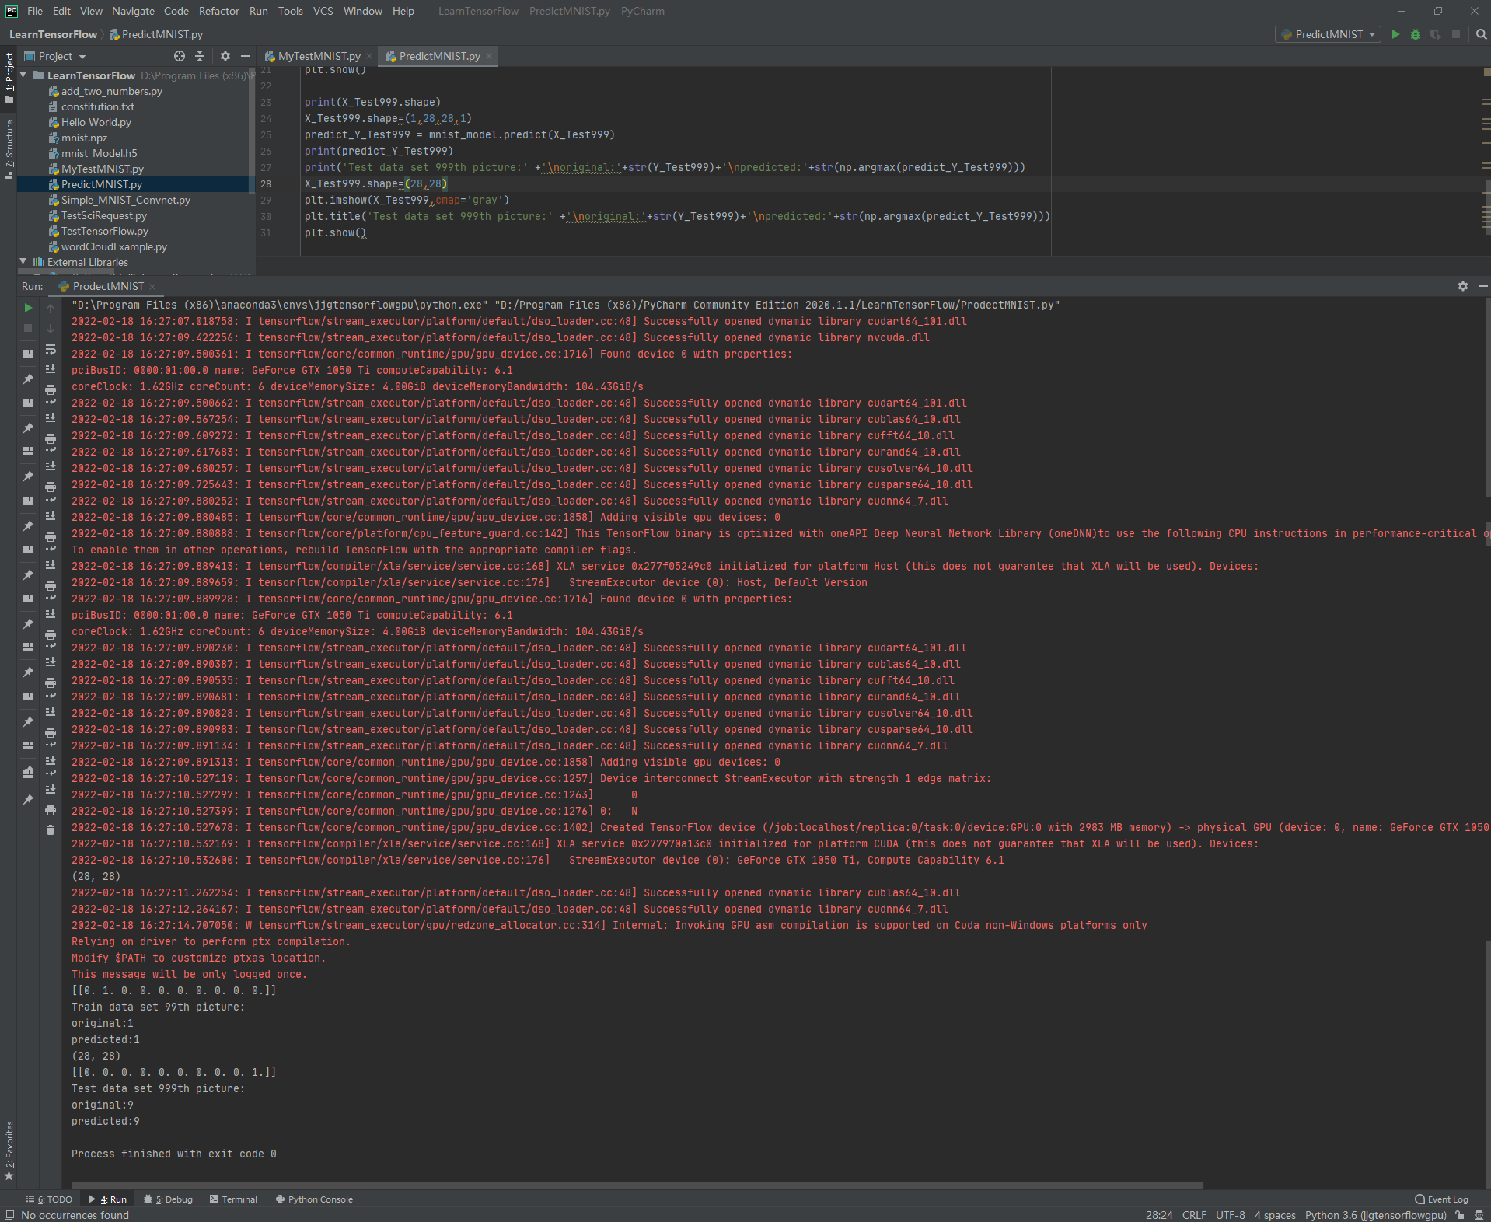Hide the Project tool window
The image size is (1491, 1222).
tap(246, 56)
